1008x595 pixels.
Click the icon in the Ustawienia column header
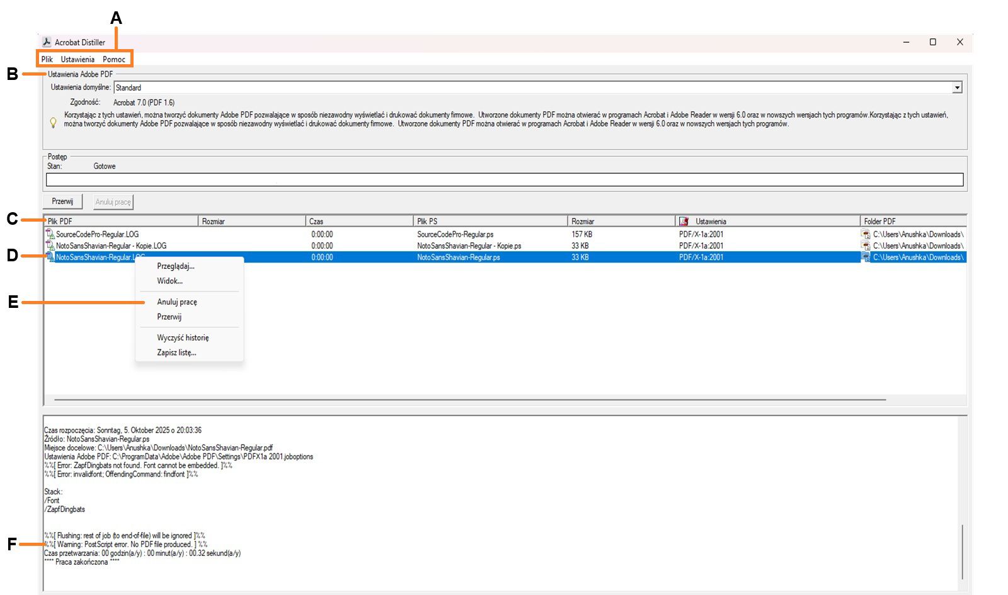684,221
